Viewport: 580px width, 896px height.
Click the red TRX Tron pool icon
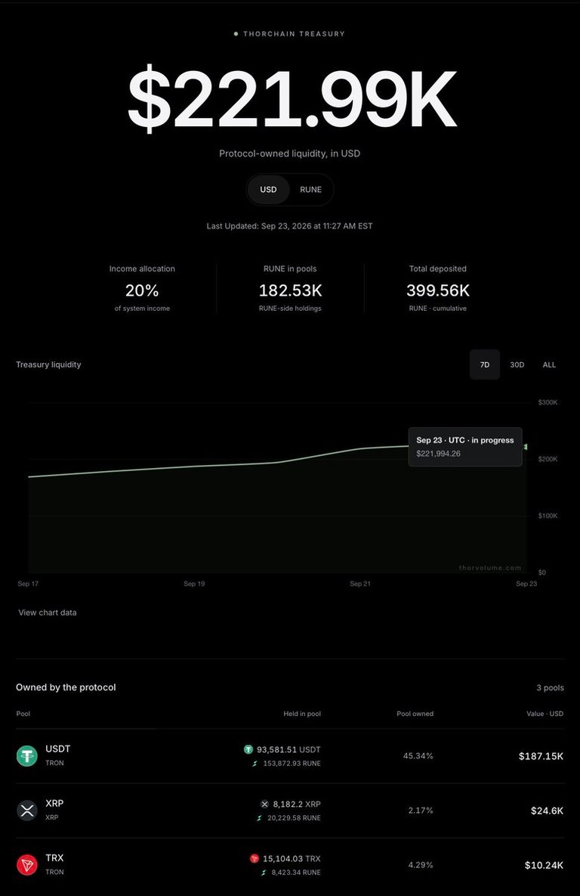click(27, 865)
